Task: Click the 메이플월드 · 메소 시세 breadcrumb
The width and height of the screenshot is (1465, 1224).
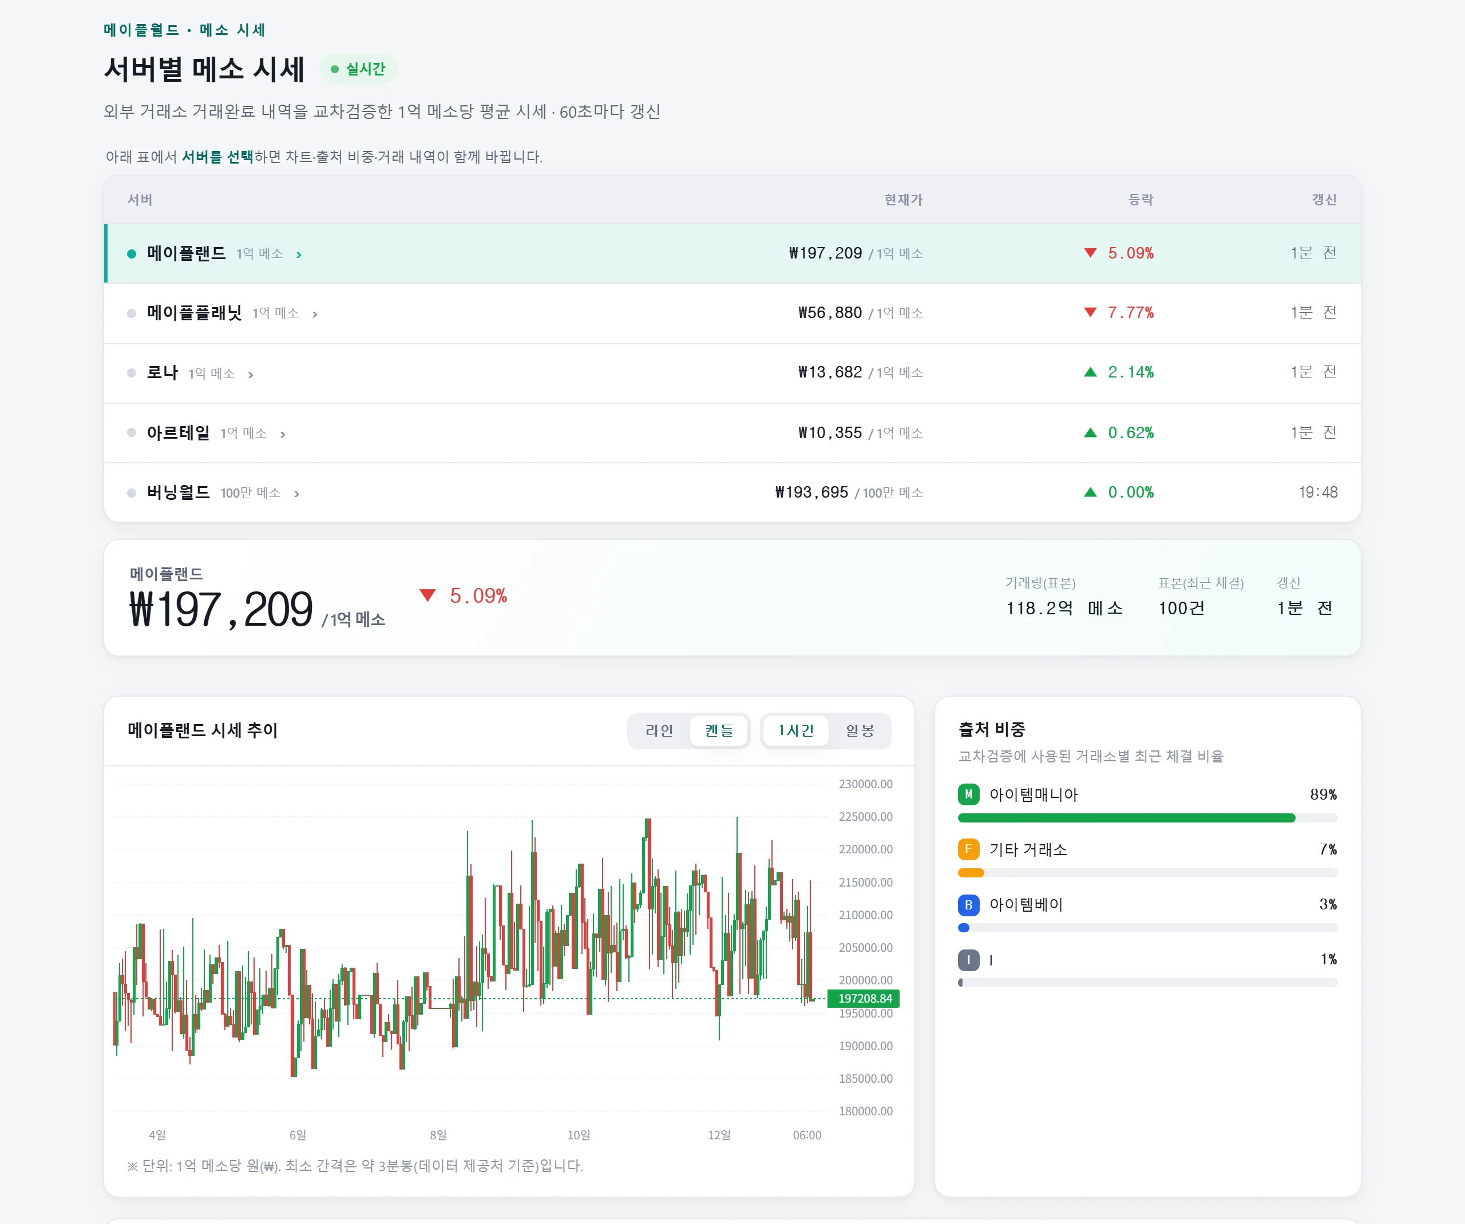Action: (x=184, y=30)
